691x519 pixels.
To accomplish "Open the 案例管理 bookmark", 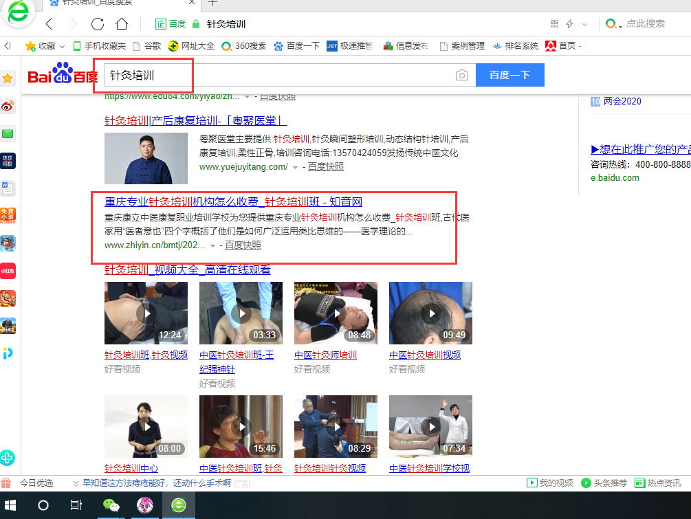I will tap(462, 46).
